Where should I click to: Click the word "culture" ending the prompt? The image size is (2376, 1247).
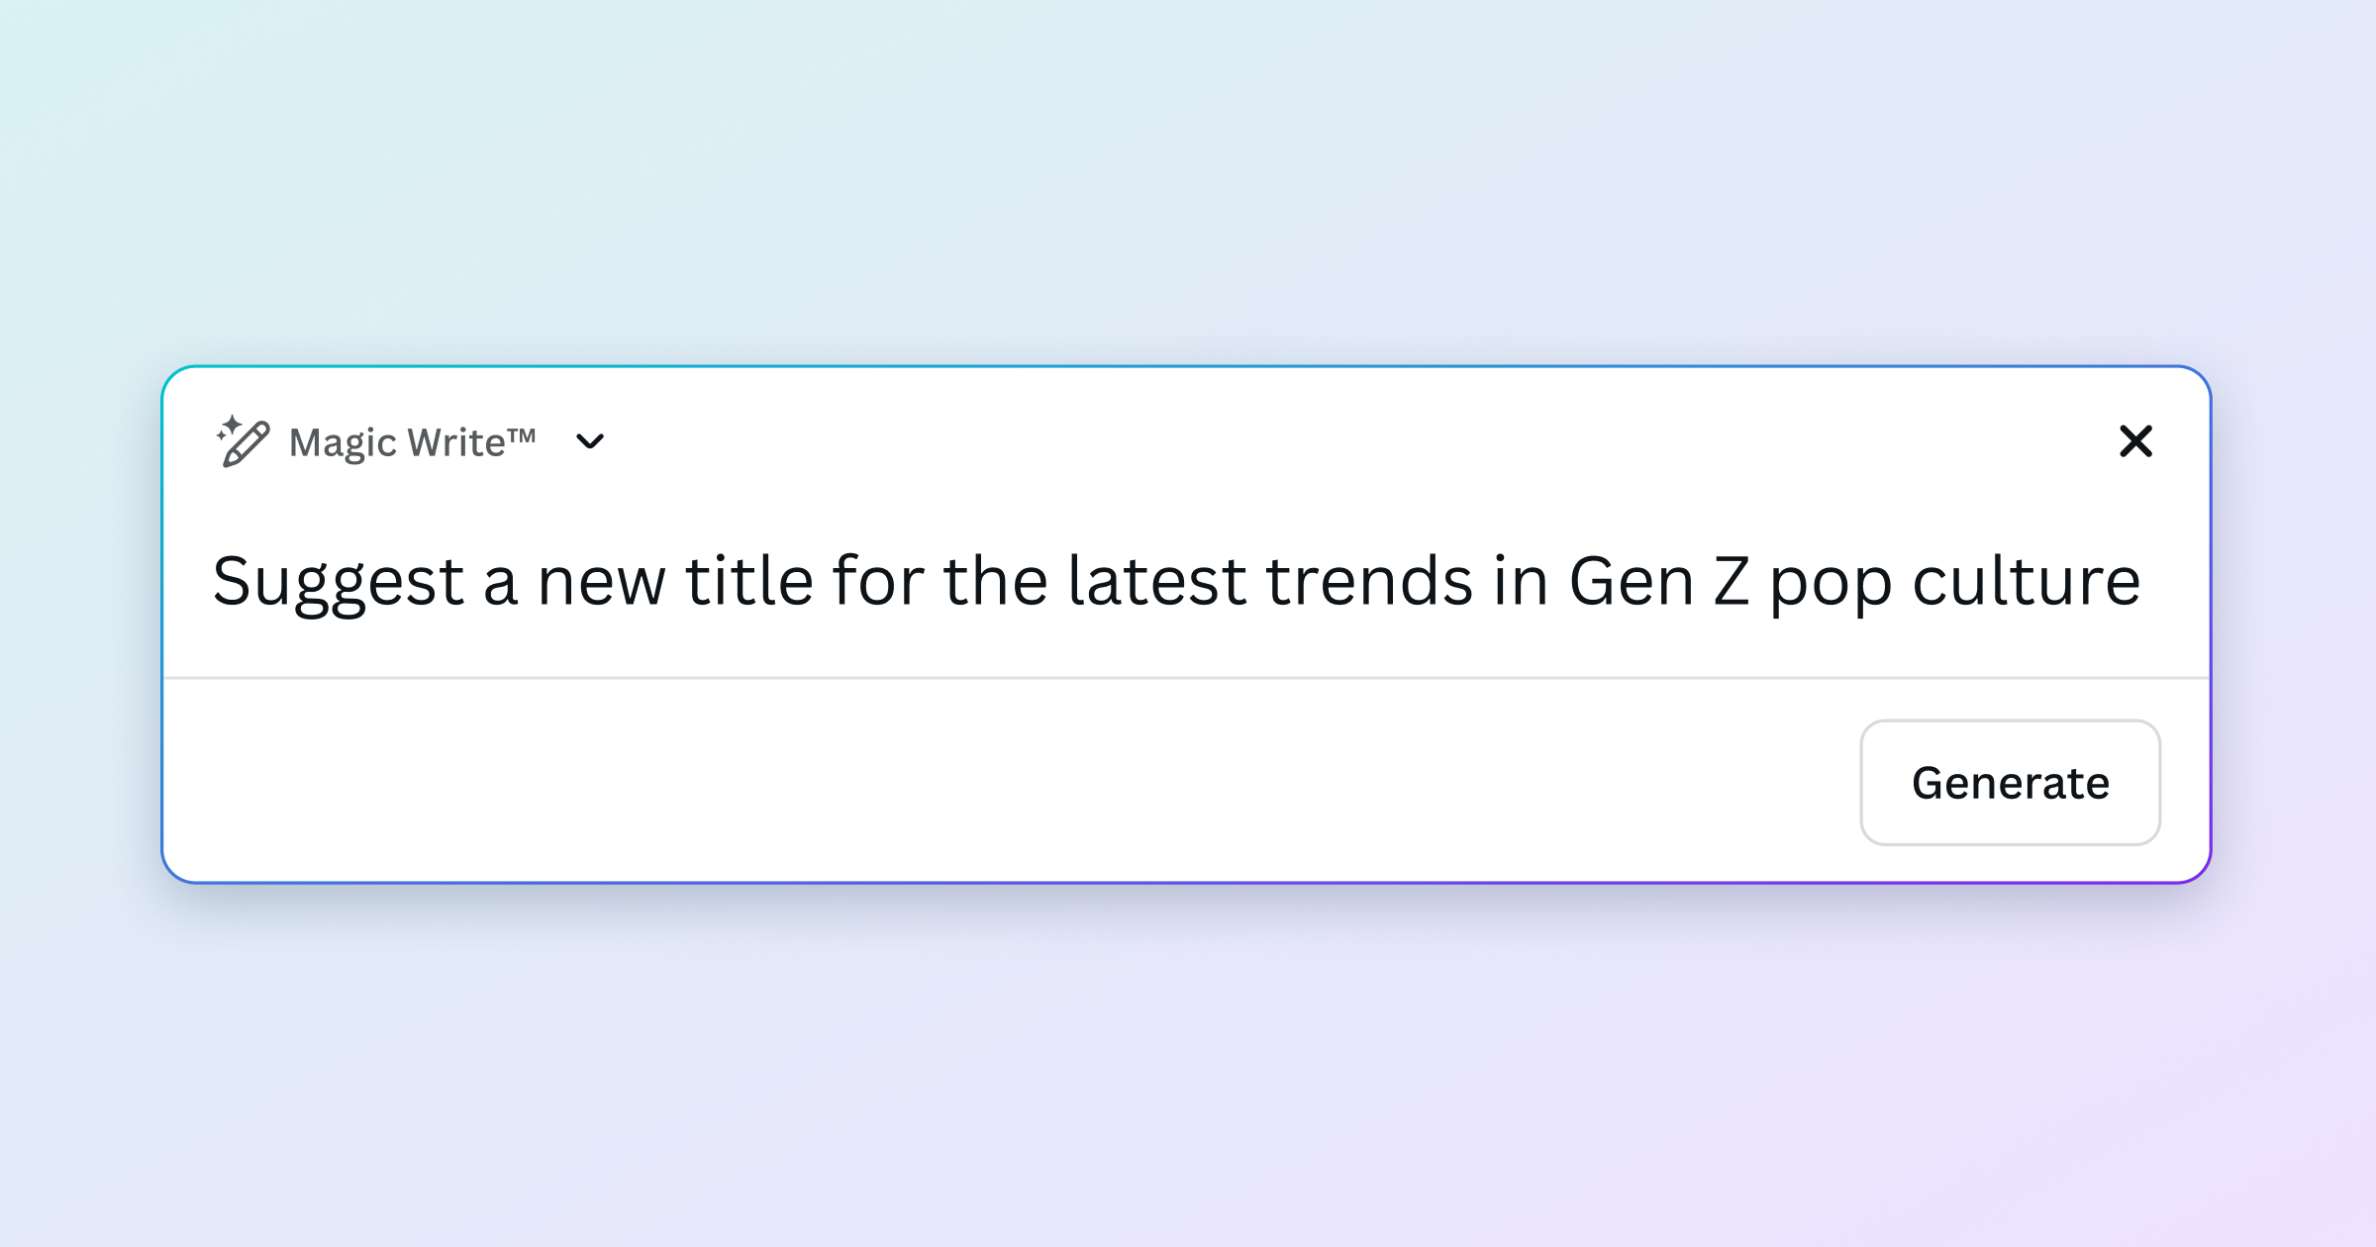[x=2026, y=580]
